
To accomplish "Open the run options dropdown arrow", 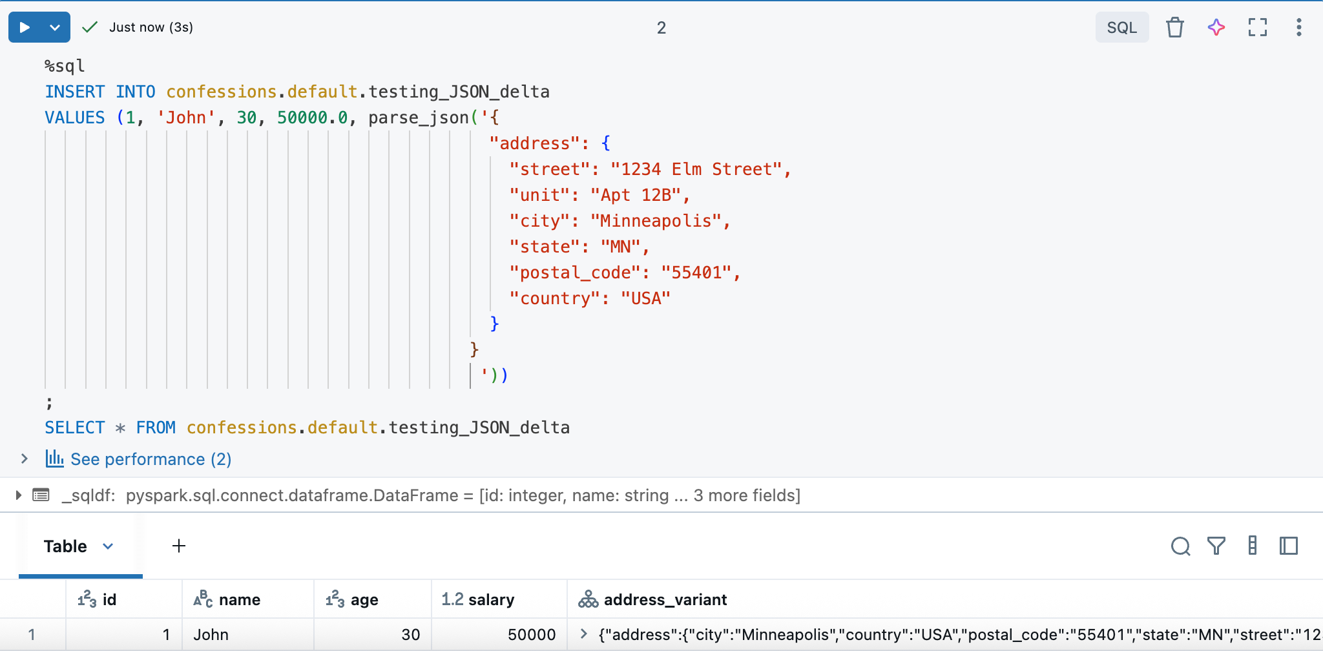I will pyautogui.click(x=54, y=26).
